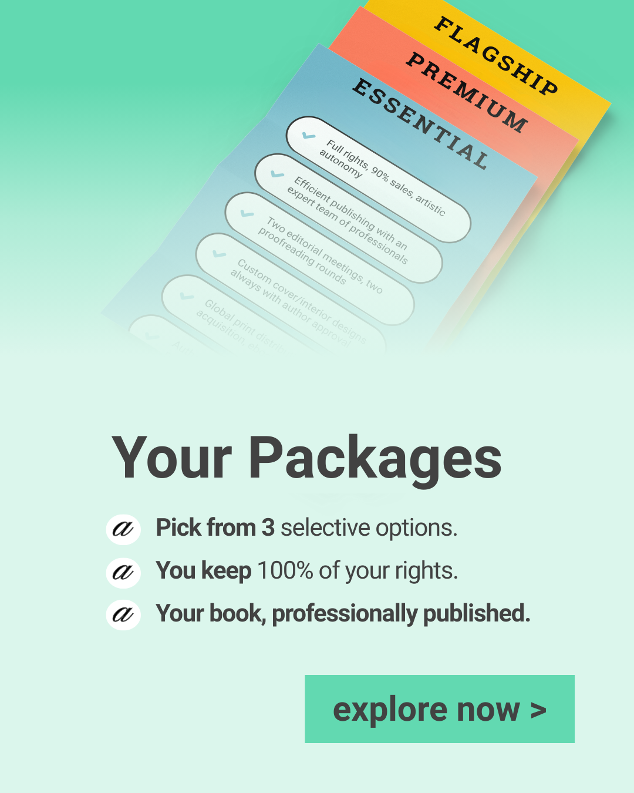Click script "a" icon beside "Your book"
634x793 pixels.
123,614
